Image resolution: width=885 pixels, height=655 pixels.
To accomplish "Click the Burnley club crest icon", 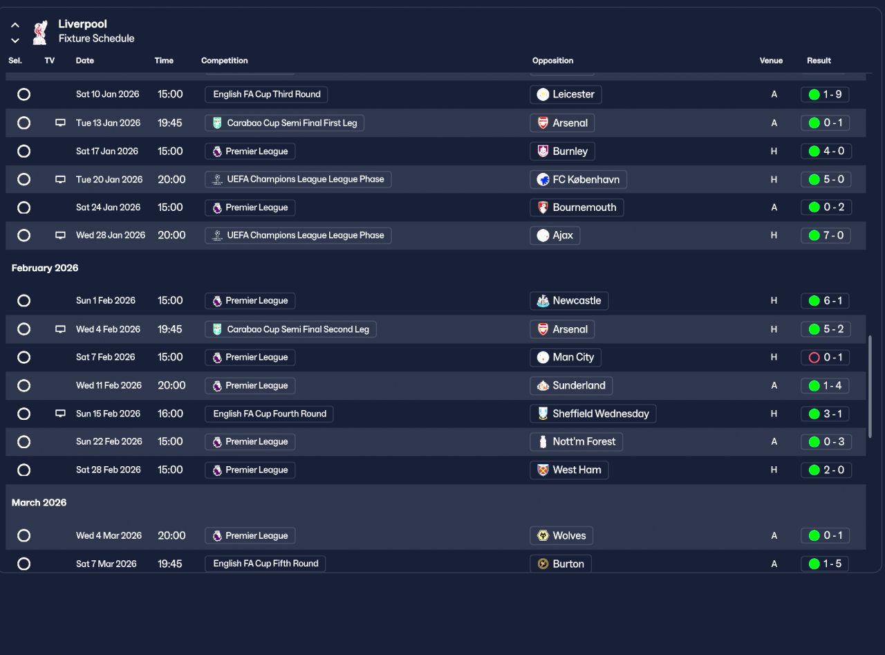I will [543, 151].
